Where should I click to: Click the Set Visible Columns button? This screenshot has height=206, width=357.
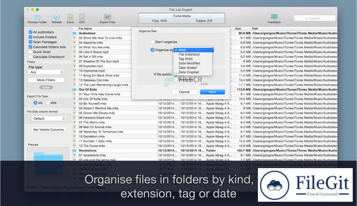pos(48,129)
